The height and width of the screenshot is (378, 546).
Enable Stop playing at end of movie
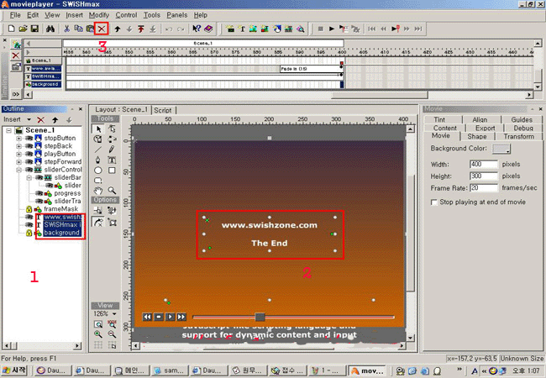434,202
